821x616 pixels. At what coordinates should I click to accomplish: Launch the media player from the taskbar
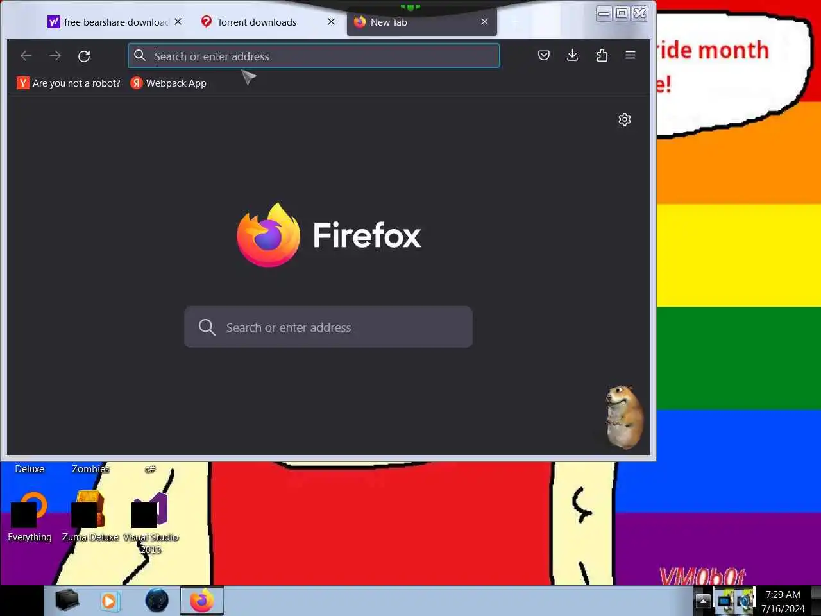[x=110, y=601]
